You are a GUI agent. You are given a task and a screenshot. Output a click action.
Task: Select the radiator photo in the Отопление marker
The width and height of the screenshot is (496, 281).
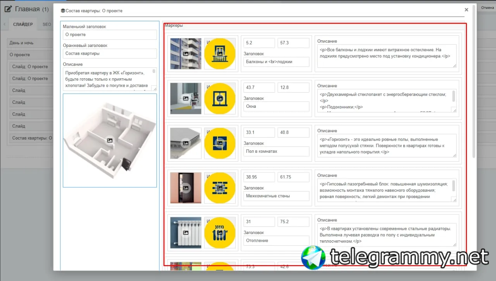(x=186, y=233)
